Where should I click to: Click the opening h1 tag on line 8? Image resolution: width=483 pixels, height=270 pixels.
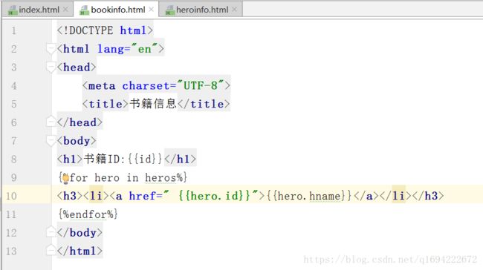70,159
